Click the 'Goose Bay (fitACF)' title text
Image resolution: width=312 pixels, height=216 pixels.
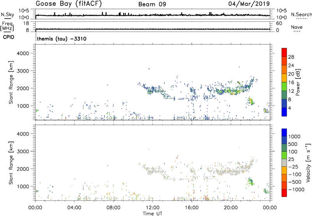tap(69, 4)
